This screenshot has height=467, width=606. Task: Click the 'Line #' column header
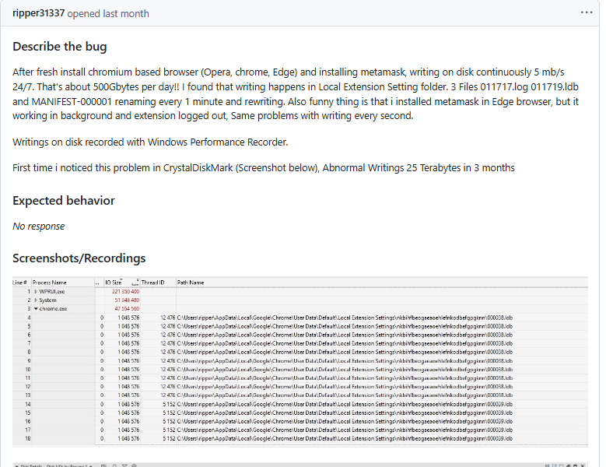[x=19, y=283]
